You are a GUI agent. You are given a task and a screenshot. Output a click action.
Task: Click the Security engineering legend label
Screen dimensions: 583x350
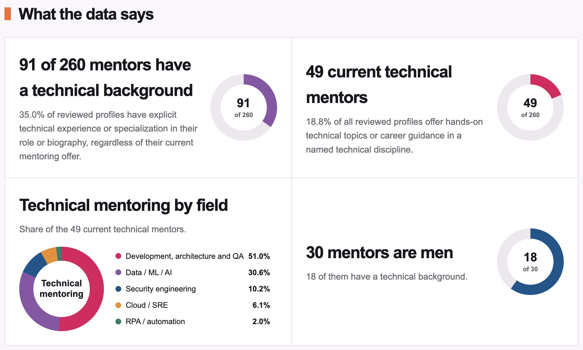[161, 289]
